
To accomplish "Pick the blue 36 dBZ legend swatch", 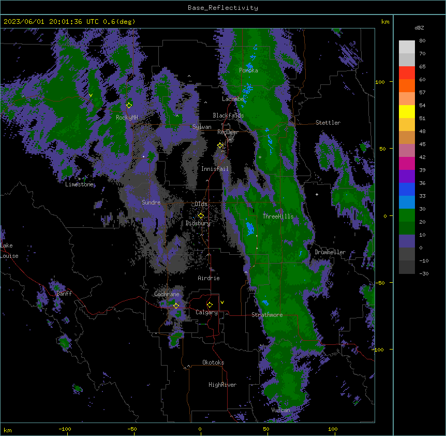I will pos(407,189).
